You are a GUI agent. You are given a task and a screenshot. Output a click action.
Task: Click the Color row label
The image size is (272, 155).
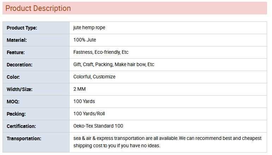(x=13, y=77)
